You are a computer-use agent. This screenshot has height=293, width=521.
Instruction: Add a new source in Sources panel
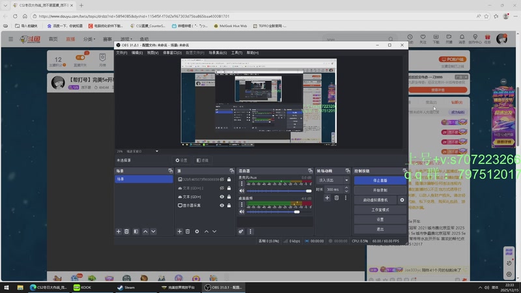pos(180,231)
